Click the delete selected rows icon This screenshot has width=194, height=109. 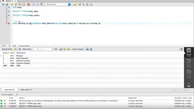click(69, 49)
